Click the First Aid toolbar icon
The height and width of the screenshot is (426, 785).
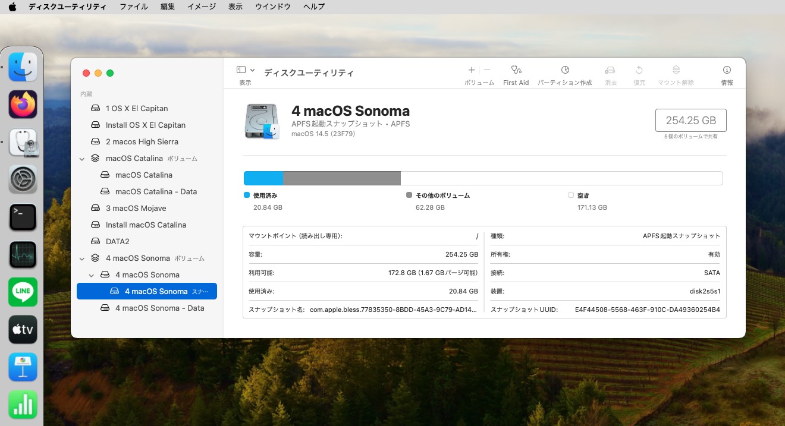pos(516,70)
